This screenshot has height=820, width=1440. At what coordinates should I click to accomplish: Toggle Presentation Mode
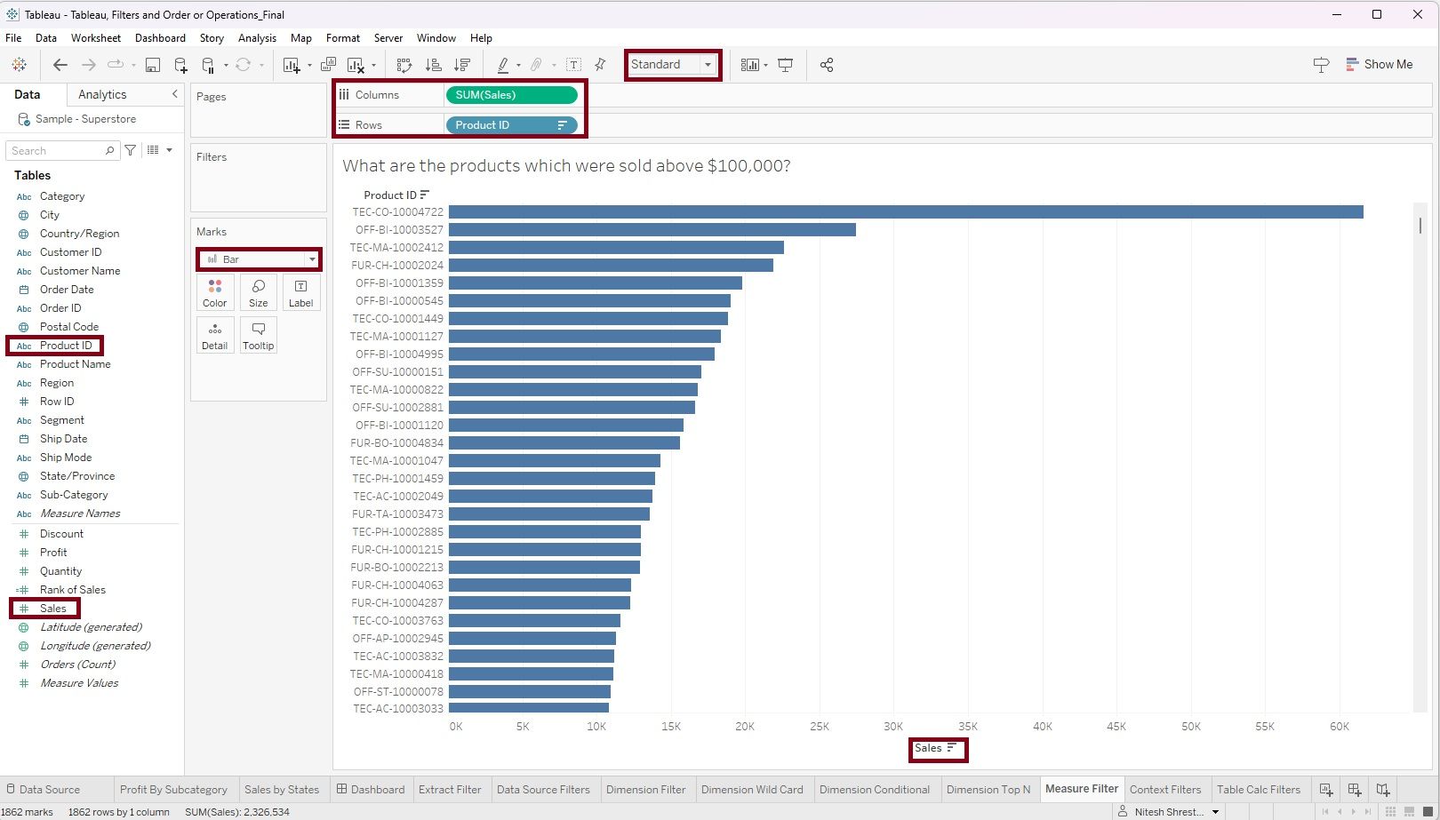(786, 64)
